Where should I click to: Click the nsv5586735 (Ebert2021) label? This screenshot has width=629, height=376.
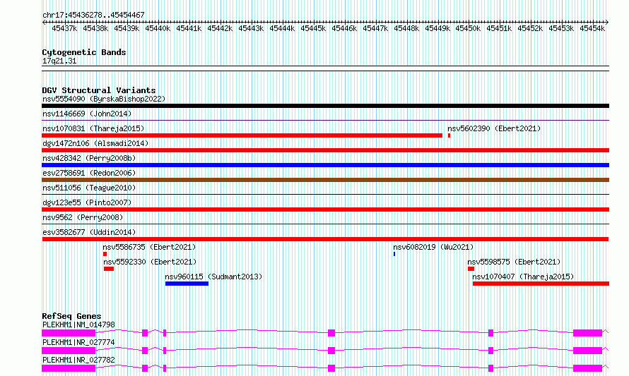pos(149,247)
